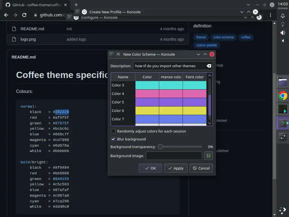Click the Intense color column header
Screen dimensions: 289x217
(171, 77)
